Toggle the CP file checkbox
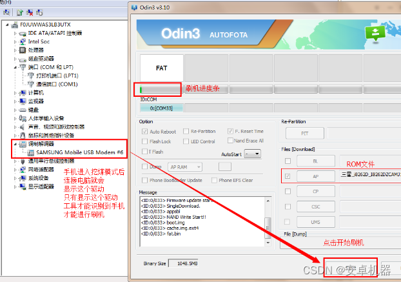This screenshot has height=282, width=401. [288, 191]
